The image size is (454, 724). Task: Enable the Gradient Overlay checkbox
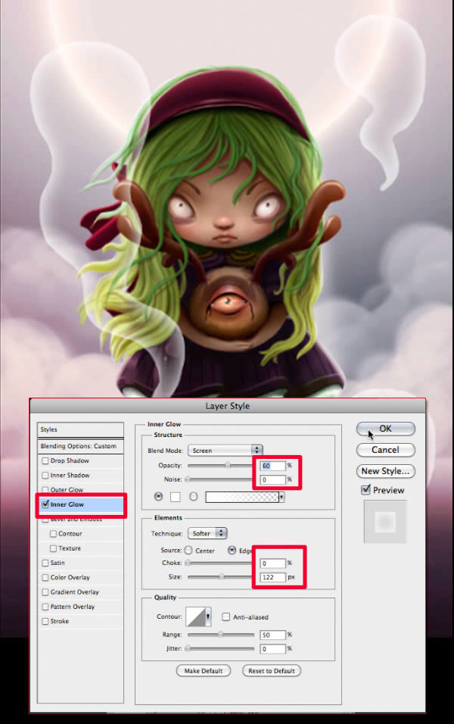(45, 592)
